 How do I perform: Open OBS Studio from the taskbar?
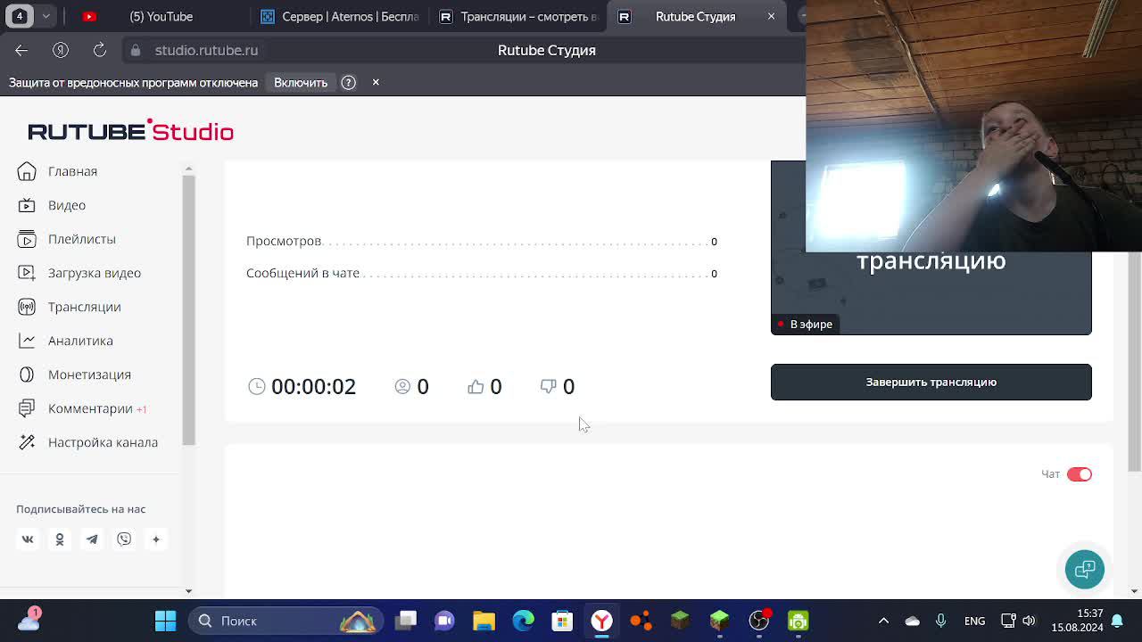(758, 621)
